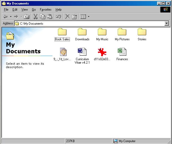Open the Help menu

(58, 10)
